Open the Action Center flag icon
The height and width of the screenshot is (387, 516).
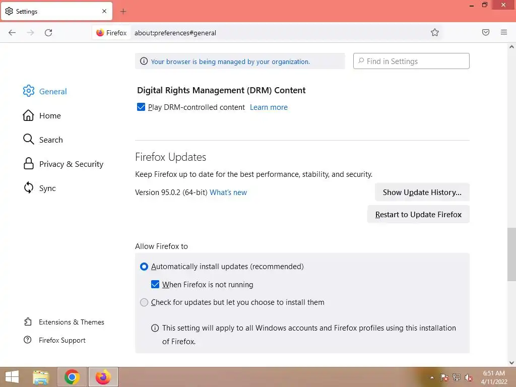coord(444,377)
